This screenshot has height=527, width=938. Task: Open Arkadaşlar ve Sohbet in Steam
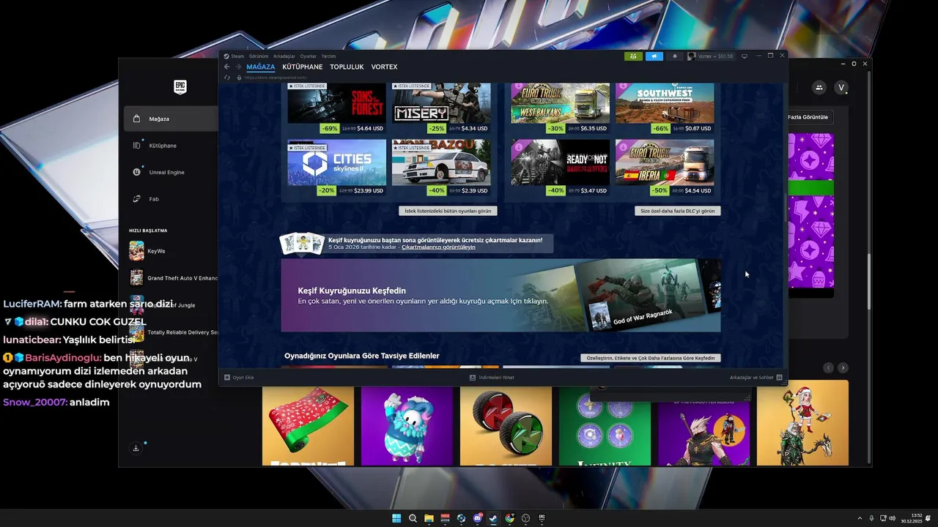pyautogui.click(x=756, y=378)
